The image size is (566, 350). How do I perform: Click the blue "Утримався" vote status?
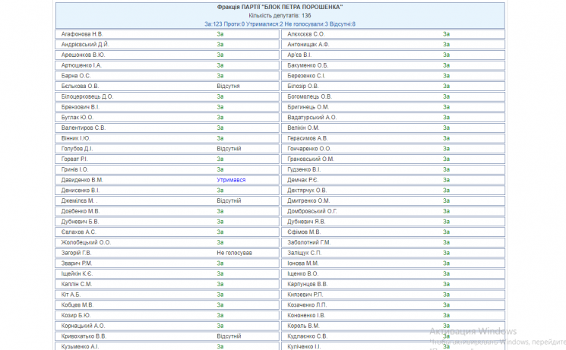point(231,180)
